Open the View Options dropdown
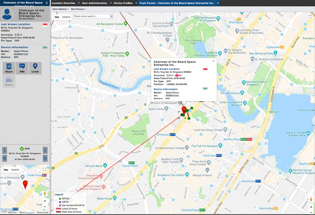The width and height of the screenshot is (315, 215). pos(60,9)
